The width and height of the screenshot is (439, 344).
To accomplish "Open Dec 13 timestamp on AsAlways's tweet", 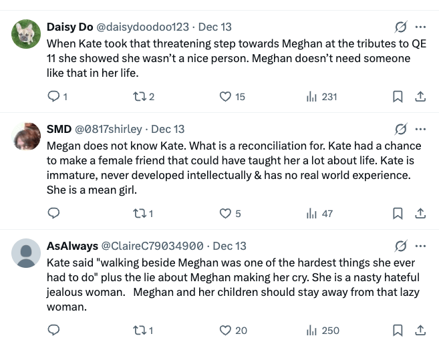I will 229,246.
